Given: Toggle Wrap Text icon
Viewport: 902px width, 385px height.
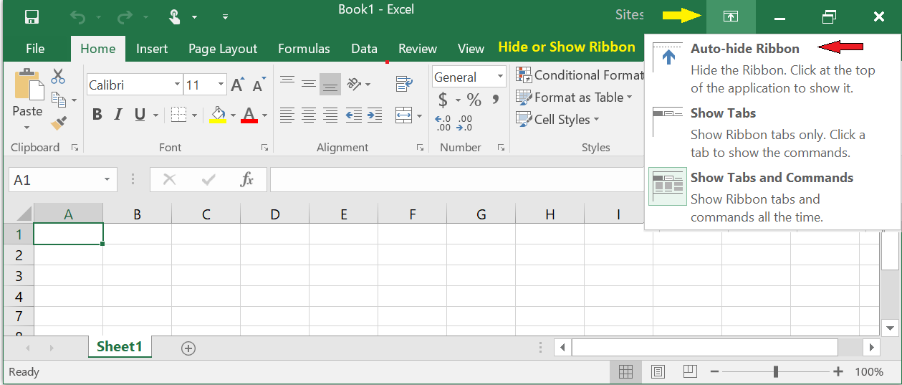Looking at the screenshot, I should coord(404,84).
